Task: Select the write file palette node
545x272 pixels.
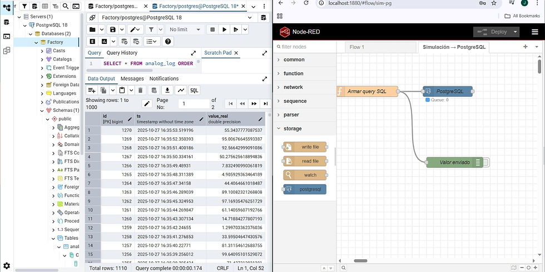Action: click(305, 147)
